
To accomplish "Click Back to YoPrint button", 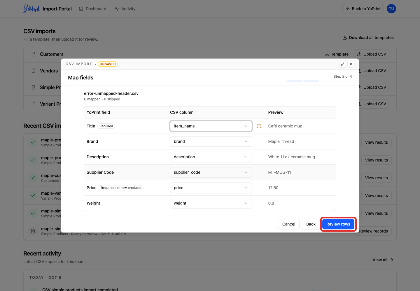I will [x=363, y=9].
